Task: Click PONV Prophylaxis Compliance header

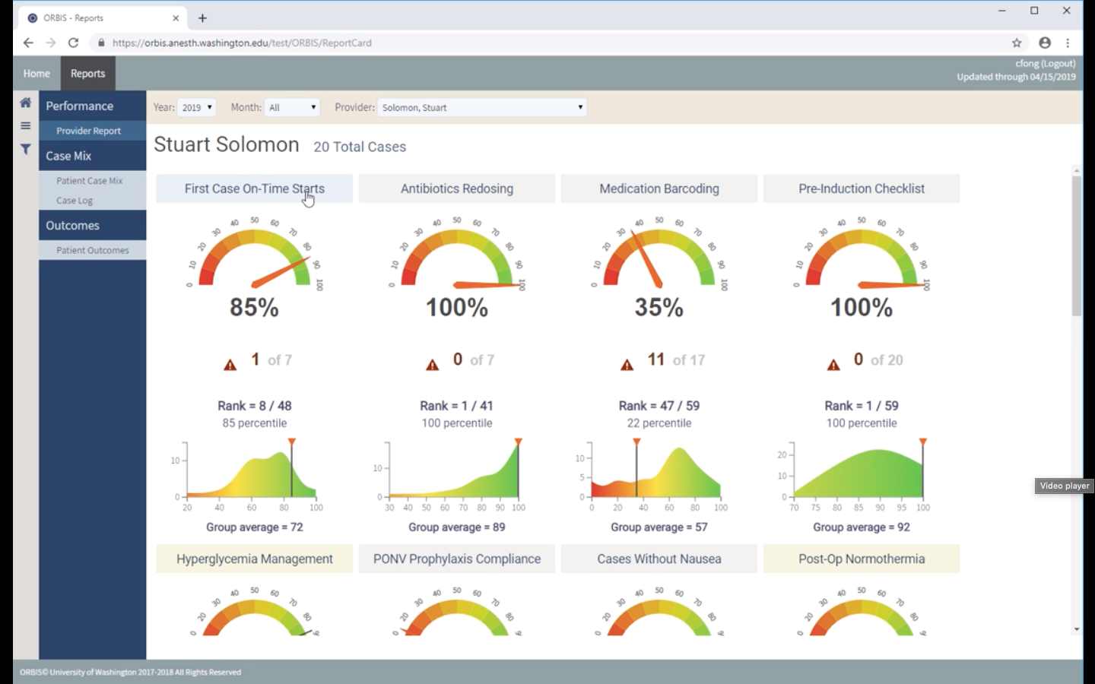Action: tap(457, 559)
